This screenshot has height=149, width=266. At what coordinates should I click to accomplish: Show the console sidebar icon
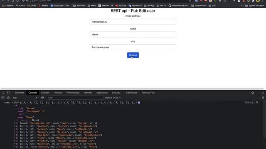coord(3,98)
